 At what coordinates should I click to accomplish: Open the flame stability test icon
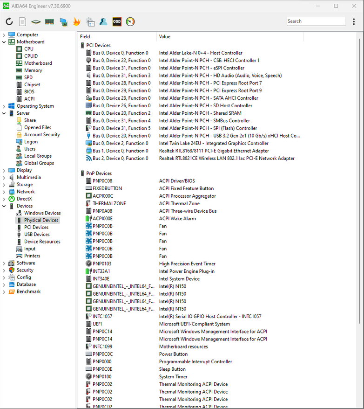[76, 21]
